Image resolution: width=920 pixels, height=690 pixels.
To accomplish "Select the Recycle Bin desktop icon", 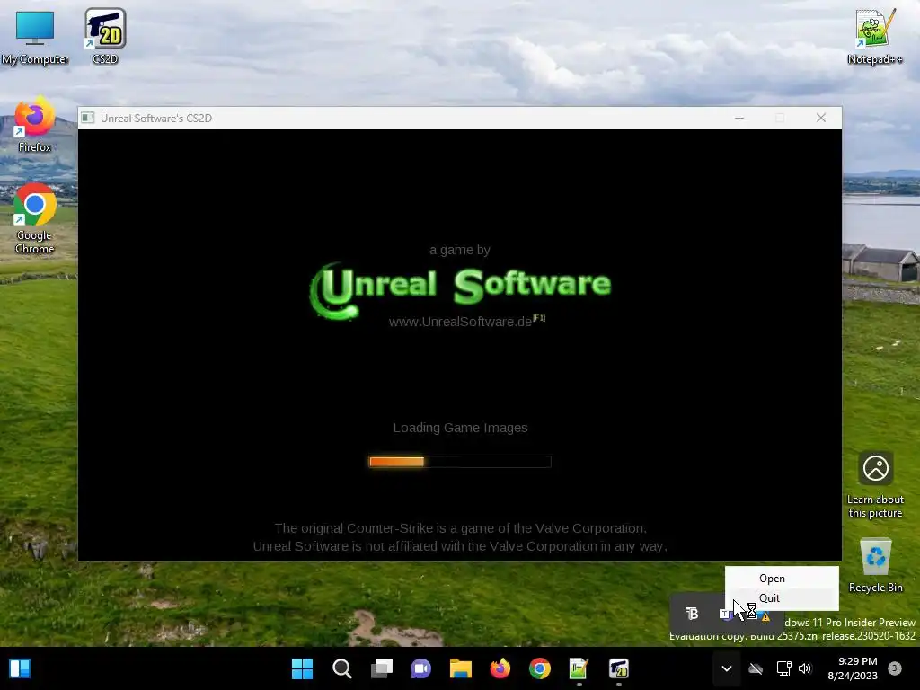I will 875,566.
